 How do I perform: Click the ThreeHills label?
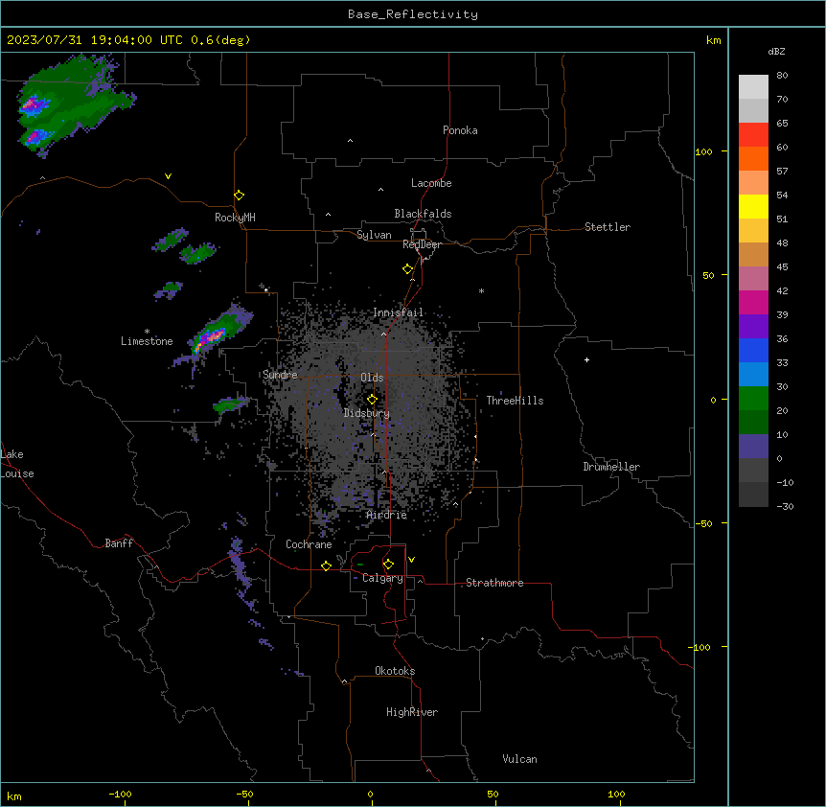(x=515, y=401)
